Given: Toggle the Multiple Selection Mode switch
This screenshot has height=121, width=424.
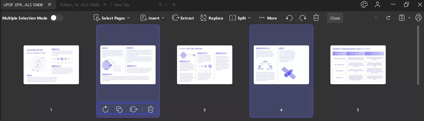Looking at the screenshot, I should 57,18.
